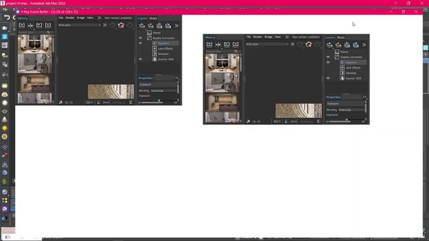
Task: Toggle Exposure layer eye in right VFB copy
Action: pos(328,62)
